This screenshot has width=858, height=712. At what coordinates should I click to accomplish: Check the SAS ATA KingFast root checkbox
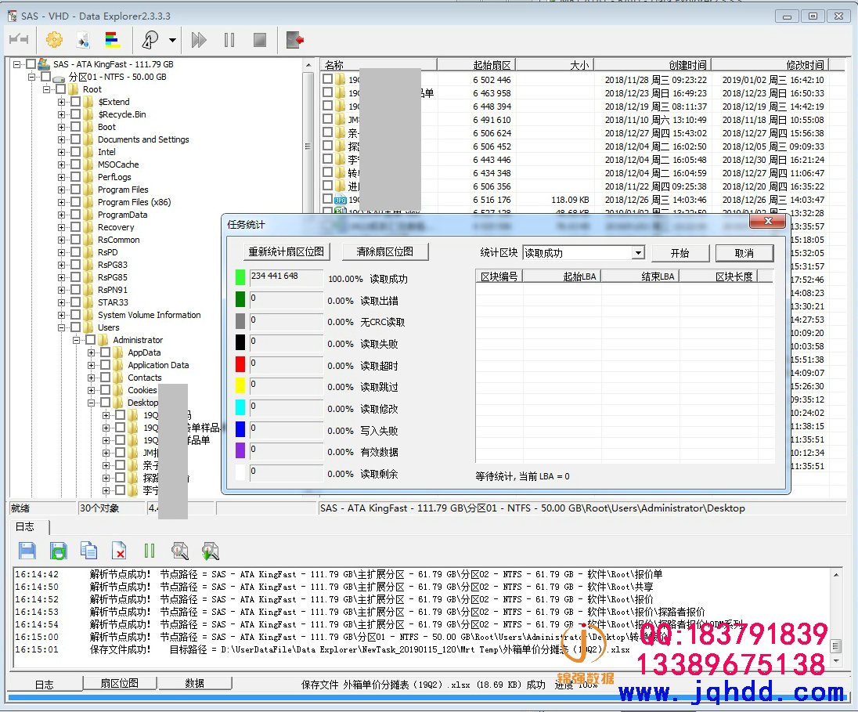(x=31, y=64)
